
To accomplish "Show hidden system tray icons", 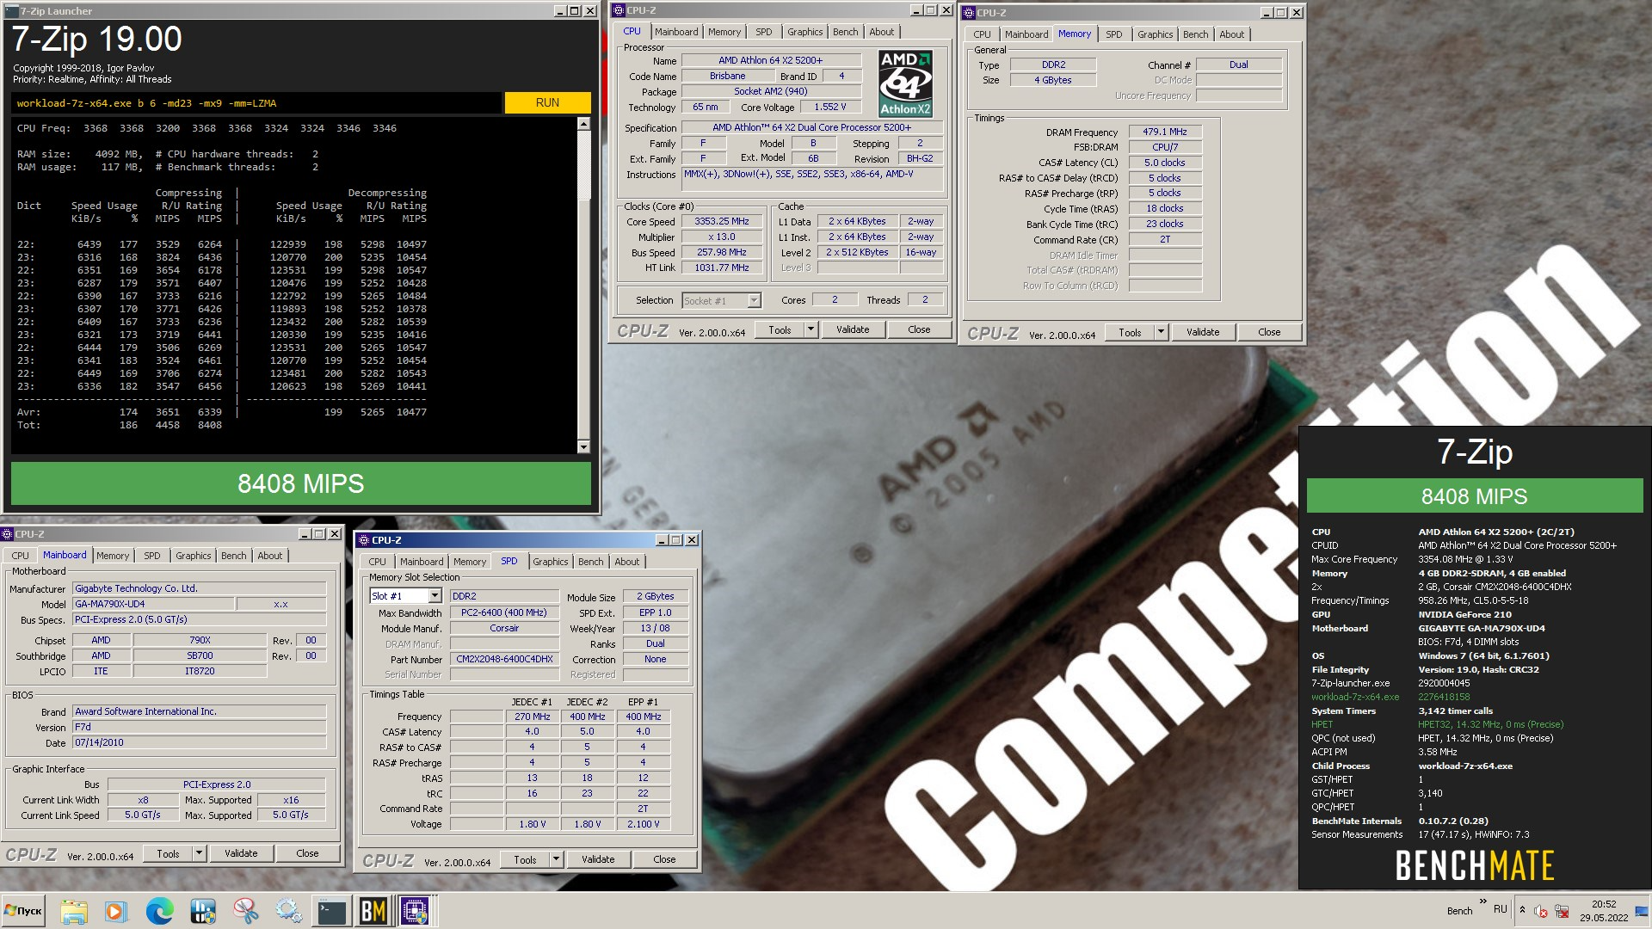I will tap(1522, 909).
